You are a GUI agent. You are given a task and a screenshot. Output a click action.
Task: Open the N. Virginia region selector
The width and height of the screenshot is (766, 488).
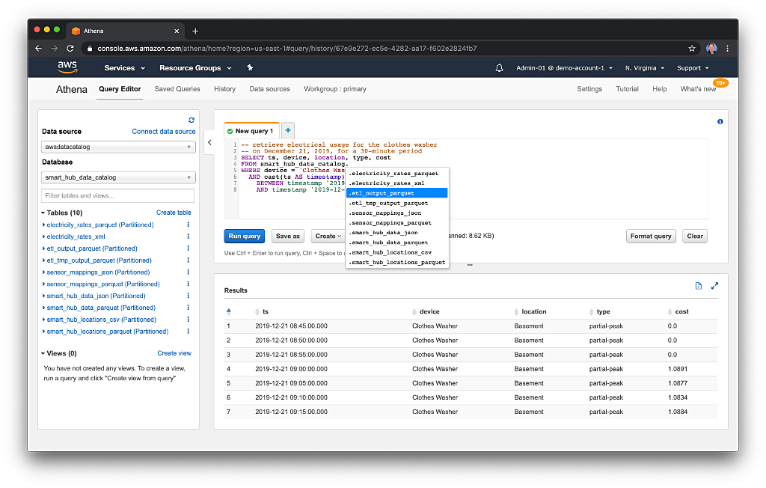(x=644, y=68)
